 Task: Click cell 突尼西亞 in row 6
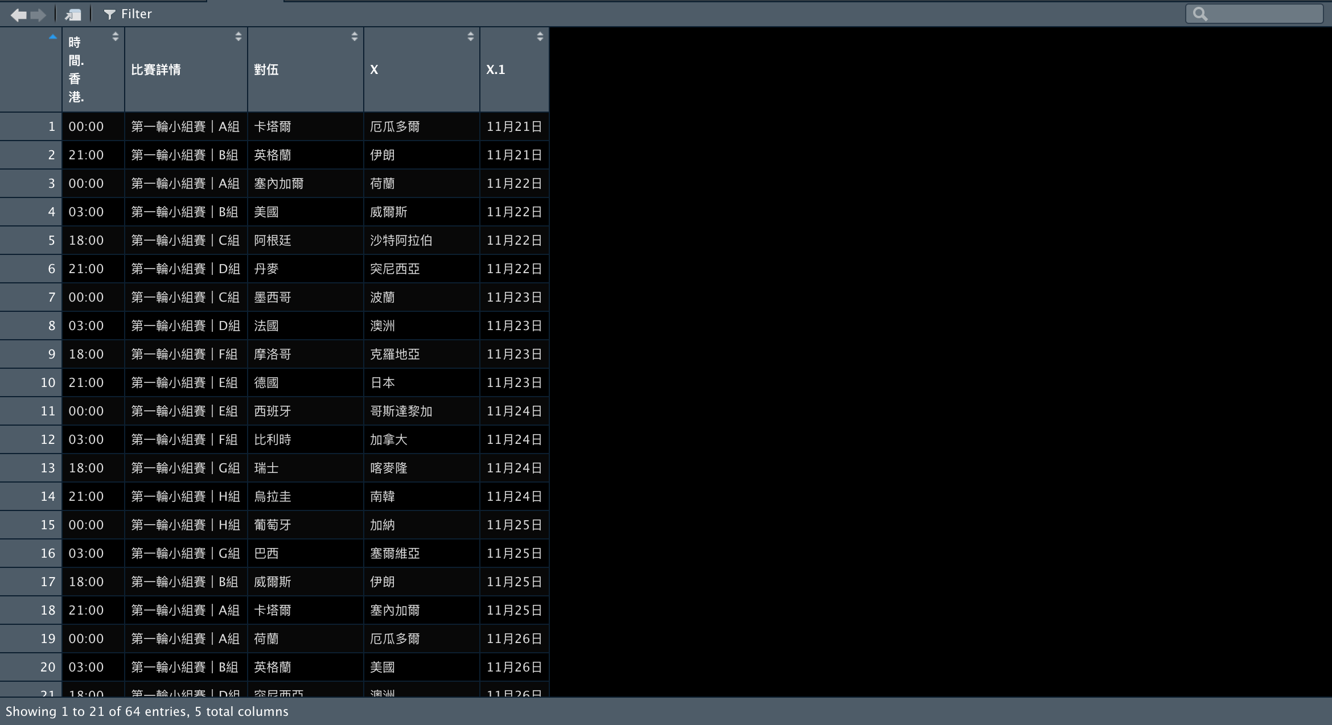(422, 269)
